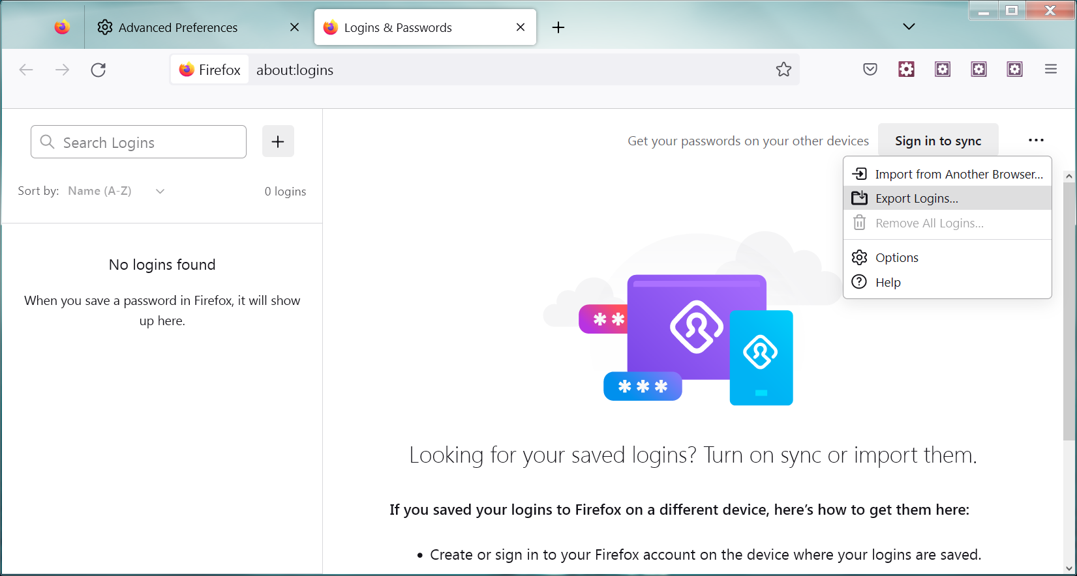Click the plus button to create new login

coord(278,141)
